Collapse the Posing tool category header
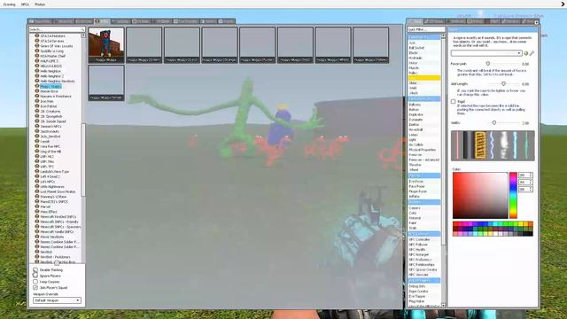 (x=423, y=175)
